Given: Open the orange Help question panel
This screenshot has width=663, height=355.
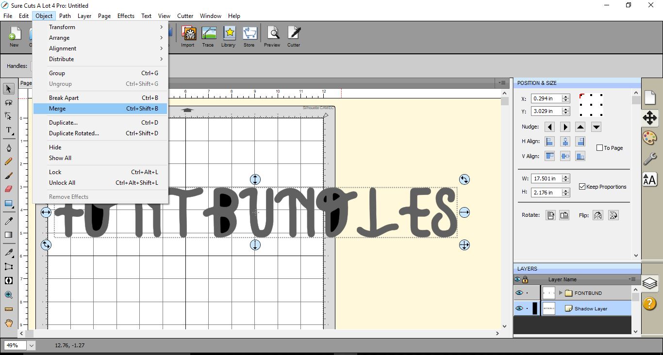Looking at the screenshot, I should click(x=650, y=304).
